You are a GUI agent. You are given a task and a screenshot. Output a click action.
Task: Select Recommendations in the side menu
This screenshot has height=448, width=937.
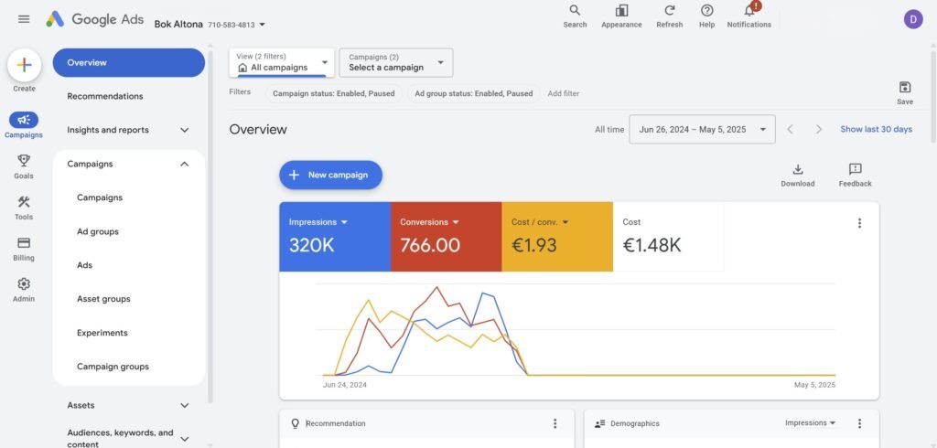tap(105, 96)
